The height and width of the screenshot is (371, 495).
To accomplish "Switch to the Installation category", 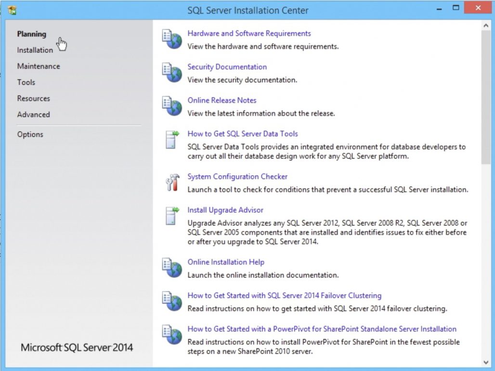I will click(35, 50).
